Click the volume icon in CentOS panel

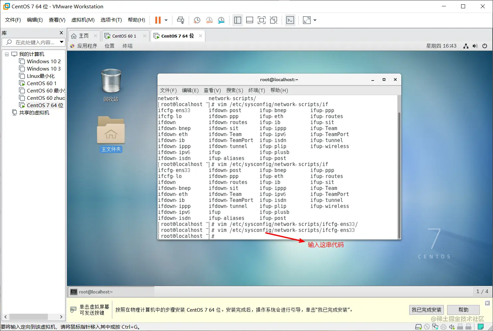point(475,46)
